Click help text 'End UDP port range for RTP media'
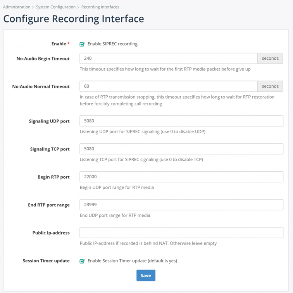This screenshot has height=293, width=293. 115,215
